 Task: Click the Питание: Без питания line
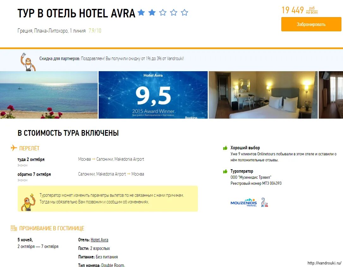(98, 257)
